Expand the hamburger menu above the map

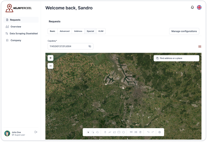(x=199, y=46)
